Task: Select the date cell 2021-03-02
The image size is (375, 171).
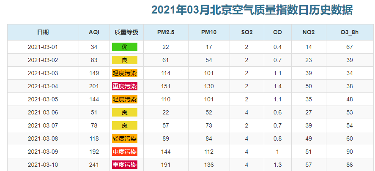Action: [x=43, y=60]
